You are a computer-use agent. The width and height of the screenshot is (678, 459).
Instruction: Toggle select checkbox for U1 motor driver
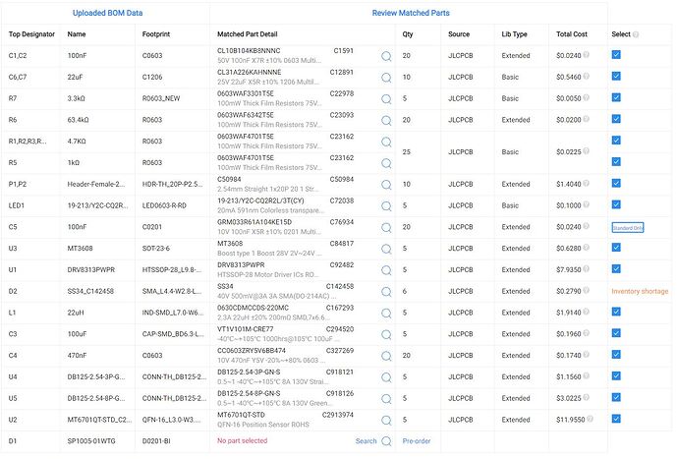[616, 268]
